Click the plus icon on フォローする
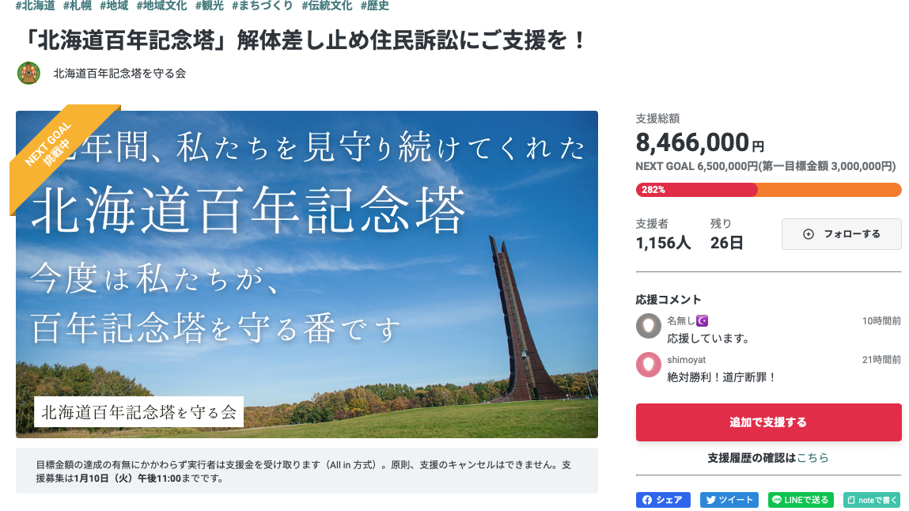This screenshot has width=909, height=511. 808,234
